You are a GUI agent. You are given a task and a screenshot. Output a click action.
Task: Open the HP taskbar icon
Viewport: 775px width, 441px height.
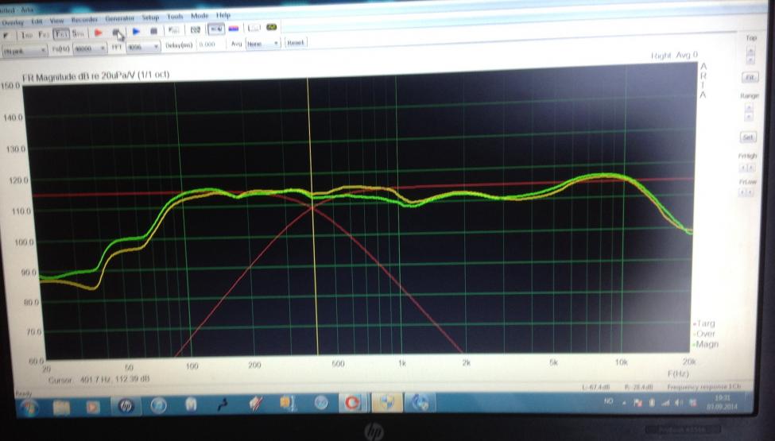click(x=126, y=406)
